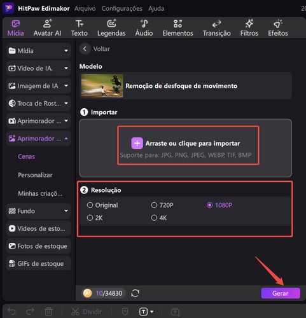Open Fotos de estoque section

click(x=38, y=246)
